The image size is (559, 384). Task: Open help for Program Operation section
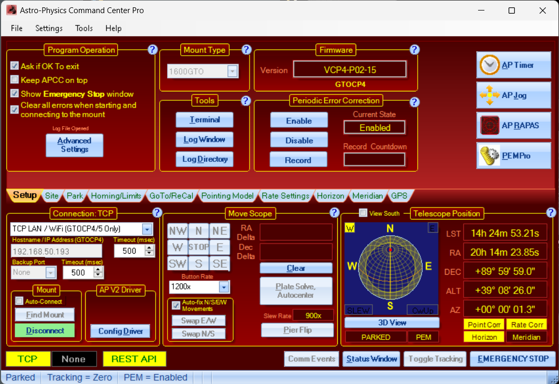click(x=152, y=49)
